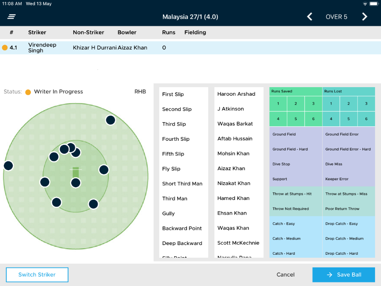The image size is (381, 286).
Task: Click the pitch rectangle in field center
Action: tap(76, 172)
